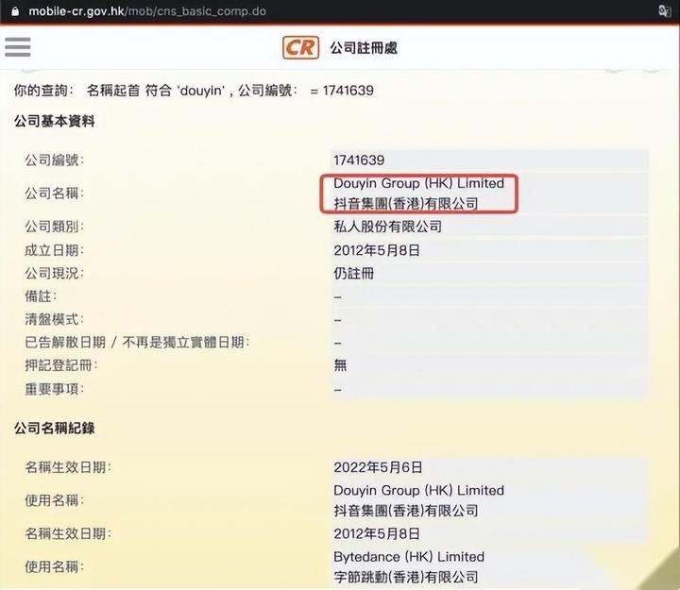
Task: Click 抖音集團(香港)有限公司 in name history
Action: pyautogui.click(x=406, y=511)
